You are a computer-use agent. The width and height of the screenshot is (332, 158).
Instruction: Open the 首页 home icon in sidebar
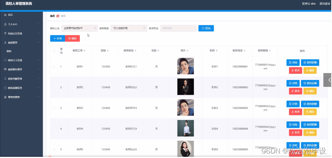pyautogui.click(x=5, y=15)
